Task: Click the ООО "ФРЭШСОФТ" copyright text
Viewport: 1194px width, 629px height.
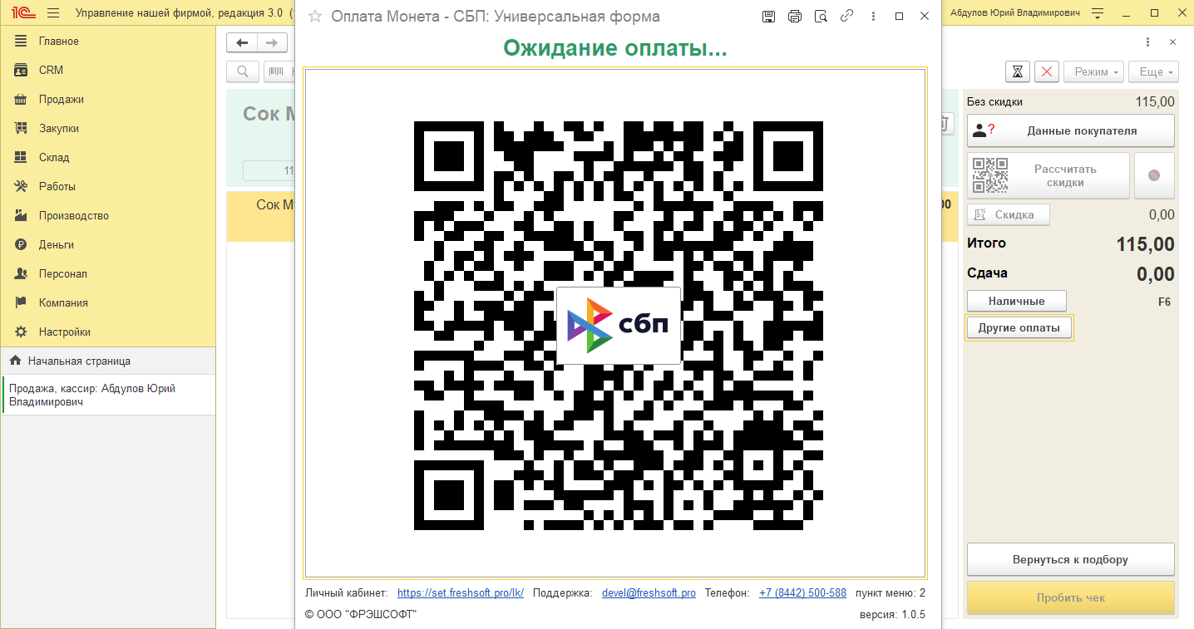Action: pos(360,615)
